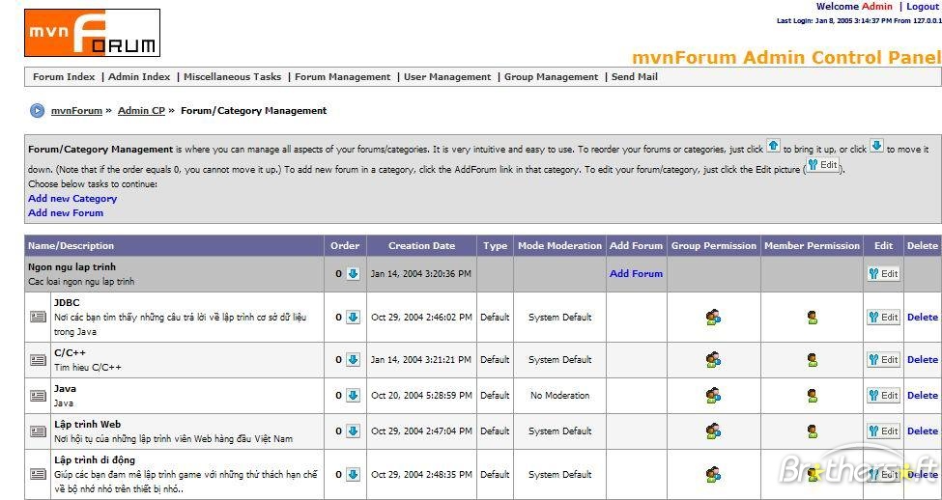The height and width of the screenshot is (500, 942).
Task: Click the Lập trình Web forum list icon
Action: [38, 431]
